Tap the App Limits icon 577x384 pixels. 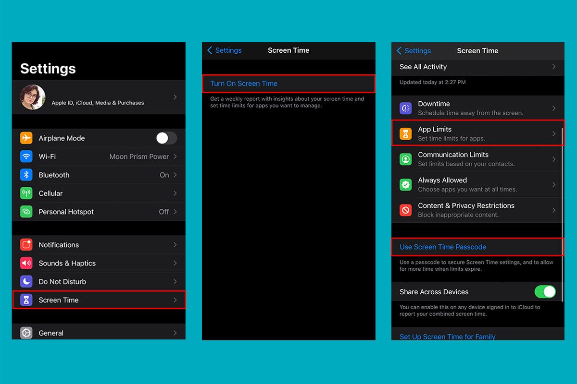(405, 133)
